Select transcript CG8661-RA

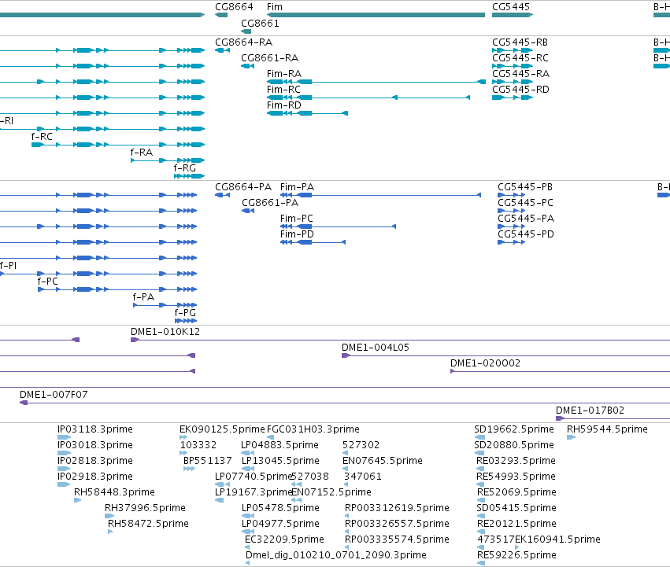pos(269,58)
